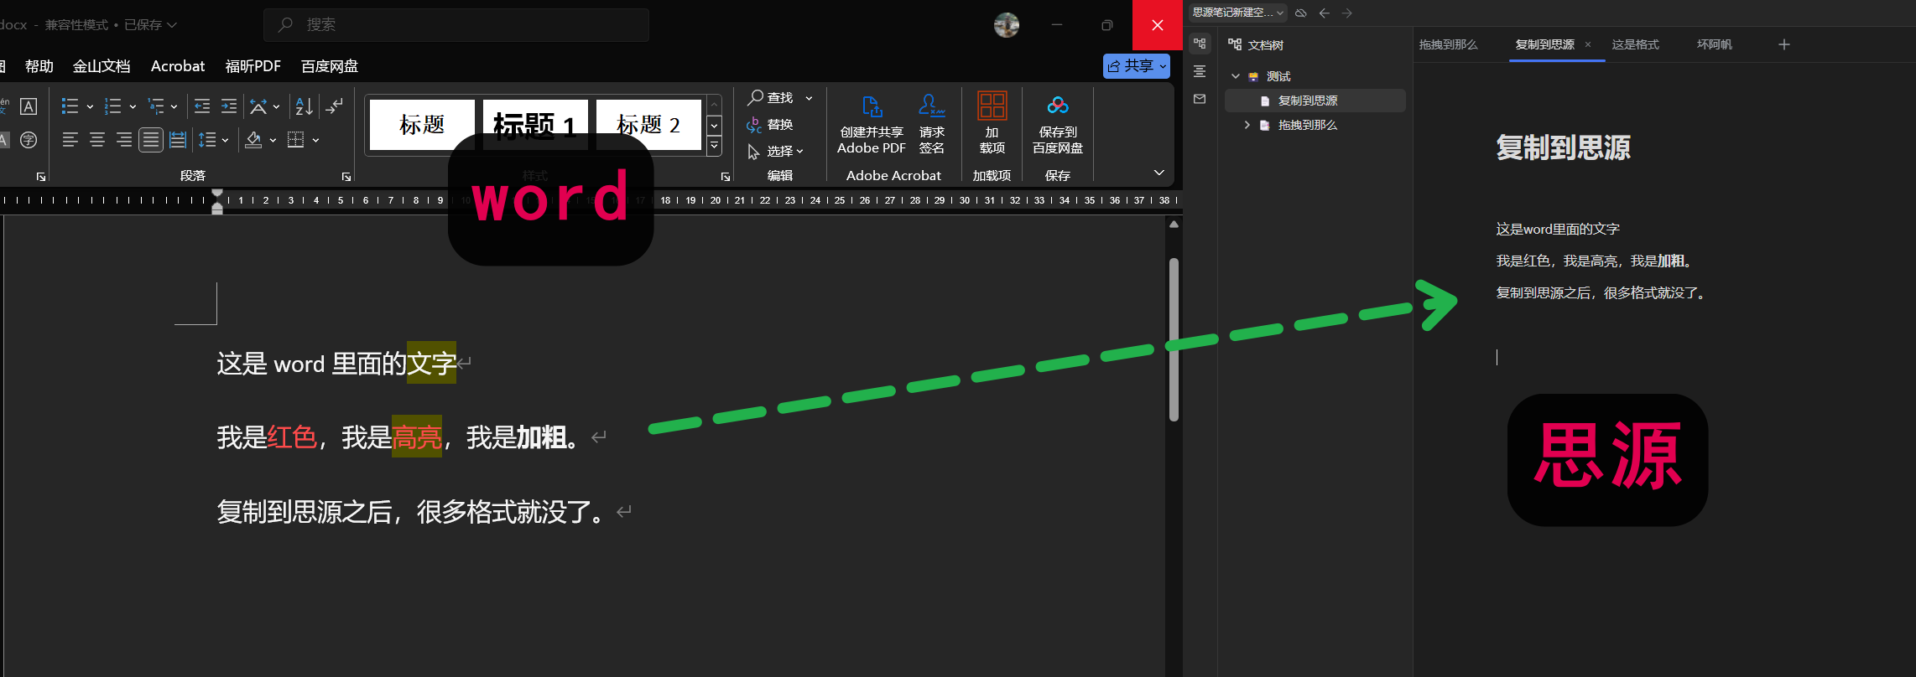Decrease paragraph indent in Word

click(x=202, y=106)
